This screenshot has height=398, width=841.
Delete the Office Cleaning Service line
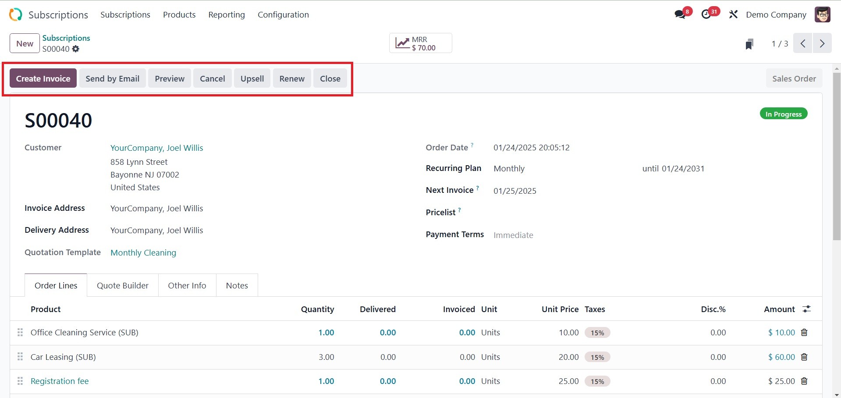point(804,333)
